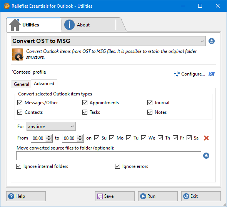Viewport: 227px width, 207px height.
Task: Uncheck the Journal checkbox
Action: [x=150, y=103]
